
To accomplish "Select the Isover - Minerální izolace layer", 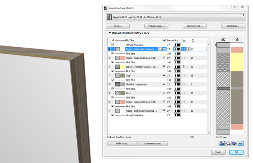I will pos(157,67).
